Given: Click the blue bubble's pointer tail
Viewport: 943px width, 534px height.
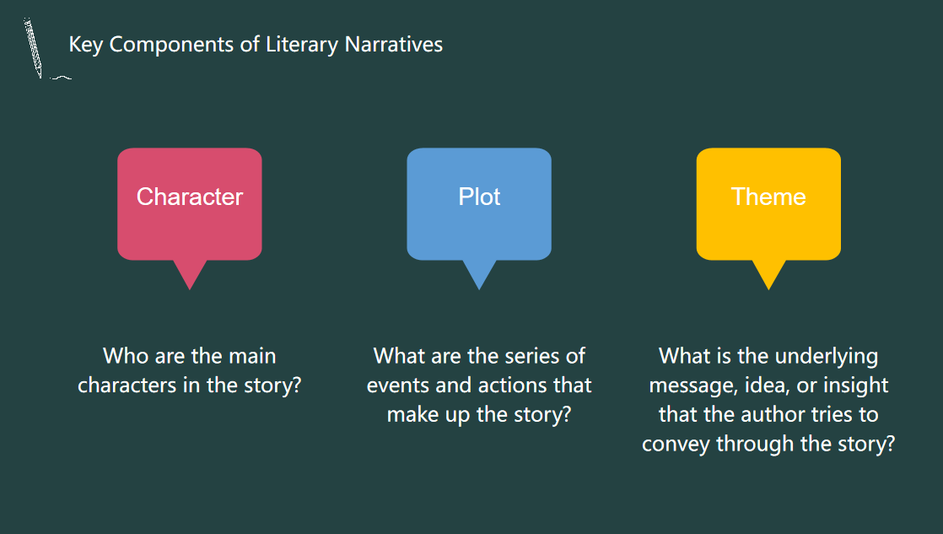Looking at the screenshot, I should coord(479,274).
